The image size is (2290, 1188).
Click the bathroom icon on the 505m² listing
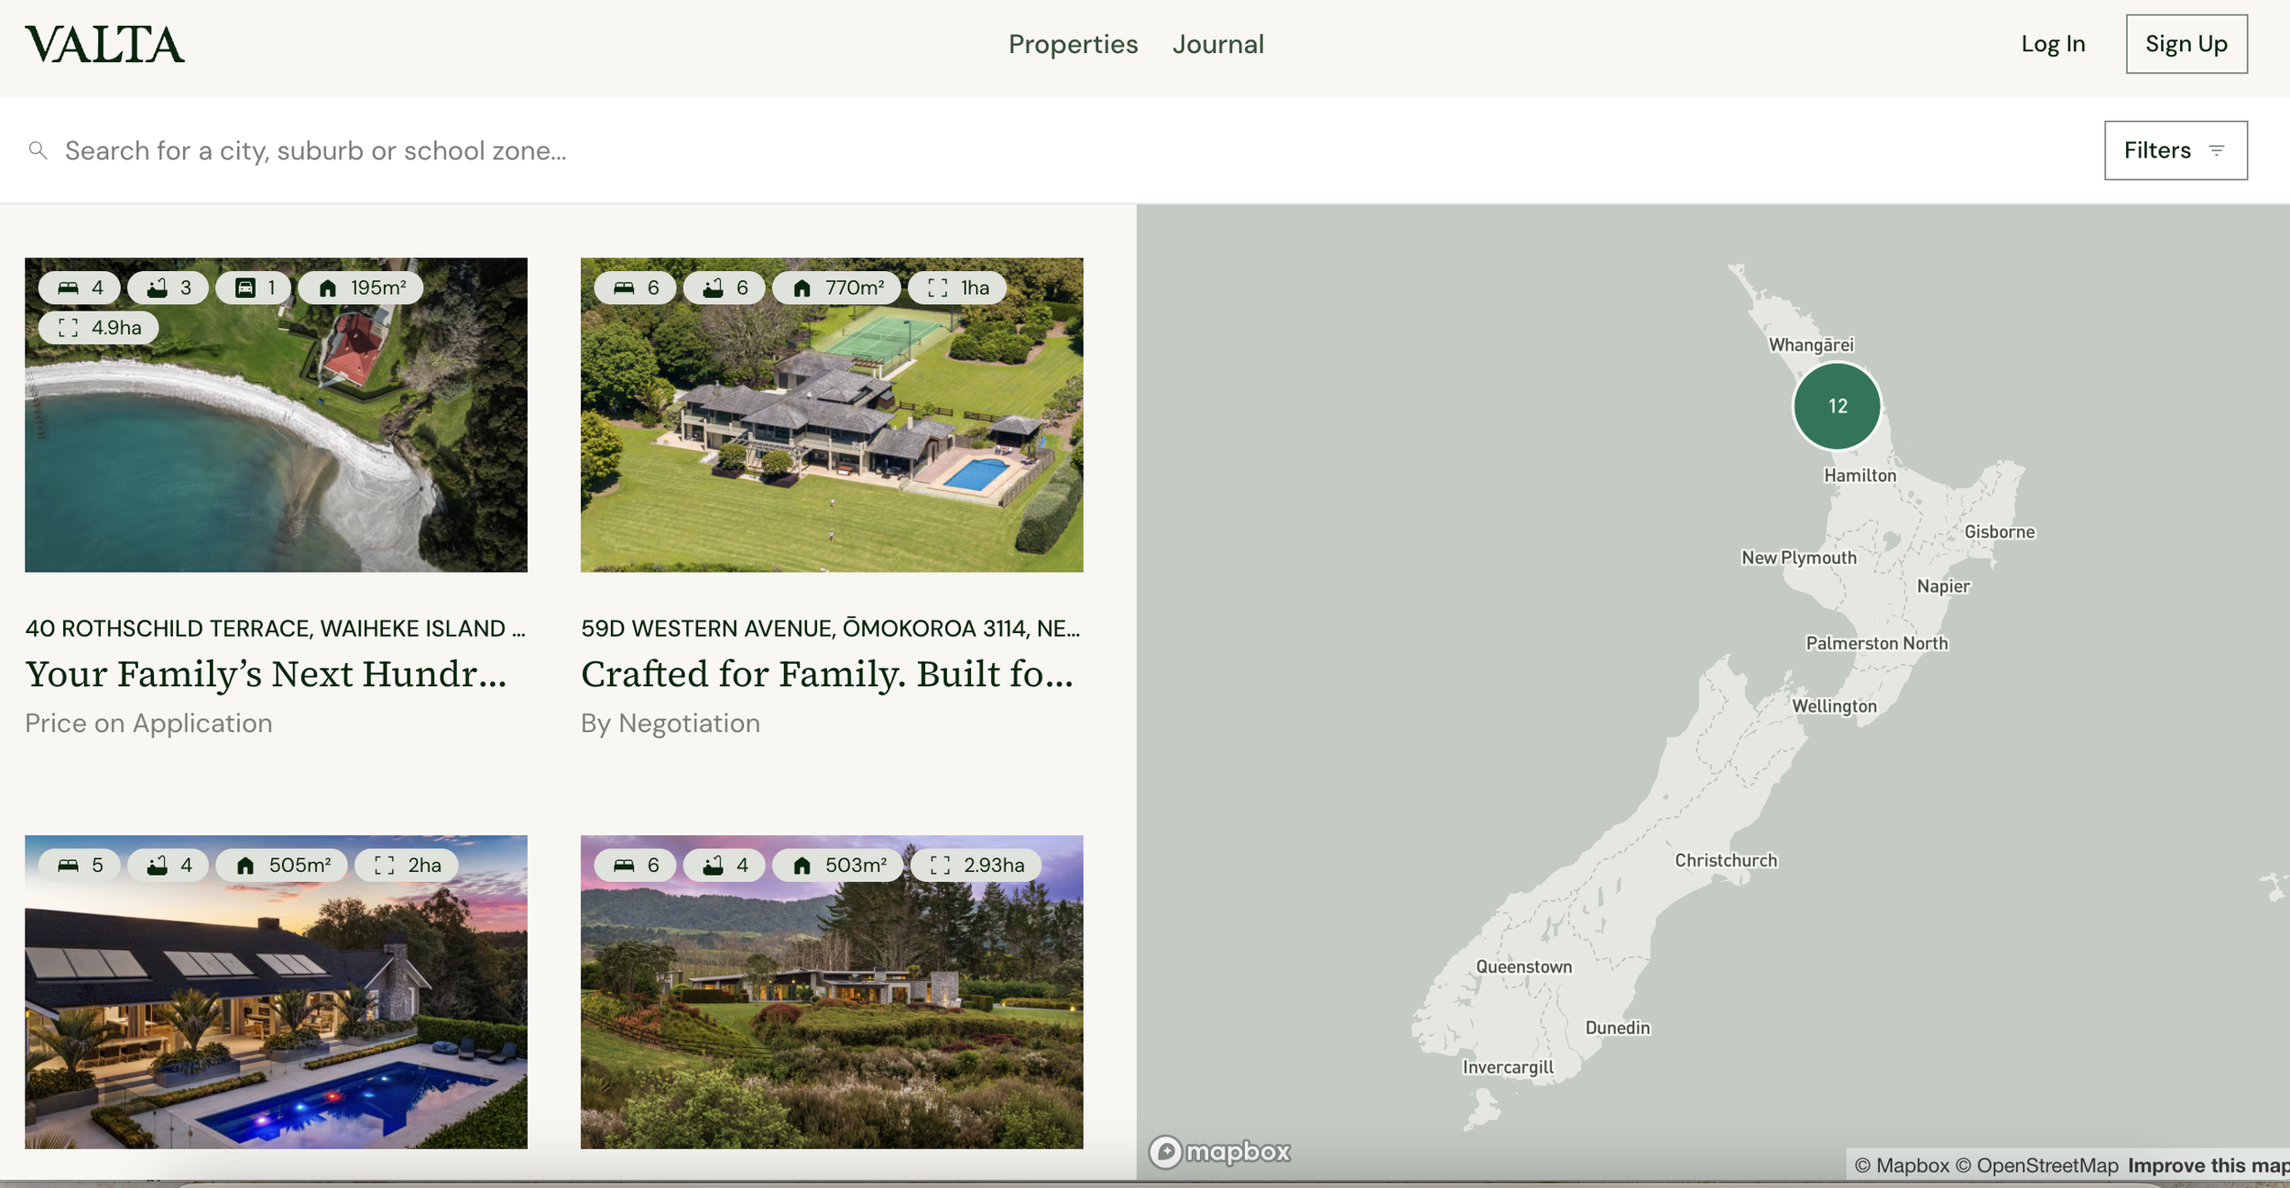tap(158, 866)
